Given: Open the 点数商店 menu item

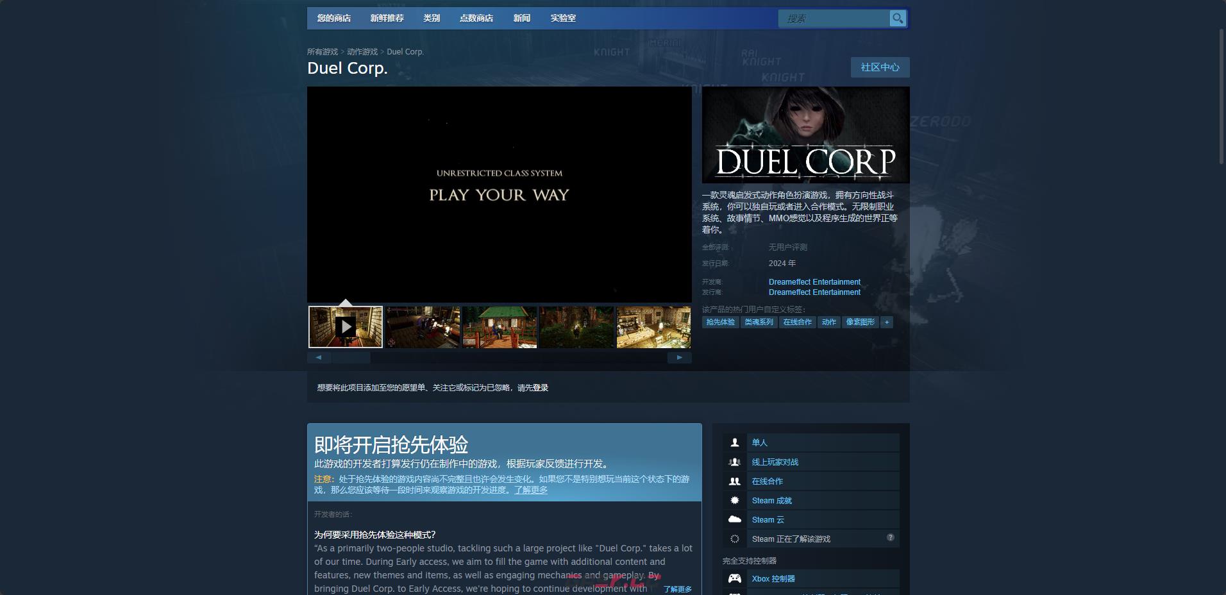Looking at the screenshot, I should [x=476, y=19].
